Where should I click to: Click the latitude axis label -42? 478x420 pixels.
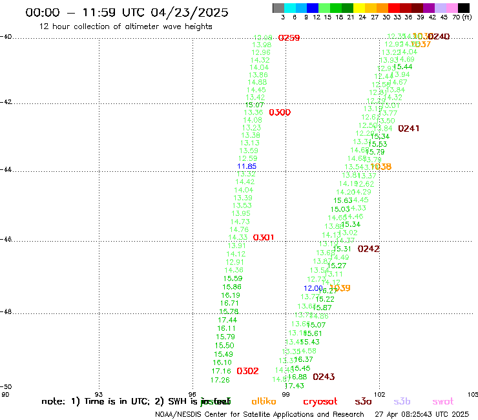pos(6,101)
